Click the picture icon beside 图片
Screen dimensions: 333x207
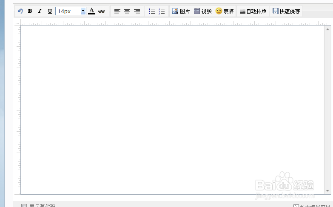tap(175, 11)
